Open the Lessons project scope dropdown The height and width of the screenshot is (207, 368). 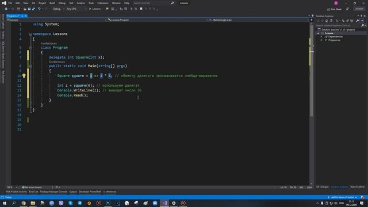click(x=56, y=20)
